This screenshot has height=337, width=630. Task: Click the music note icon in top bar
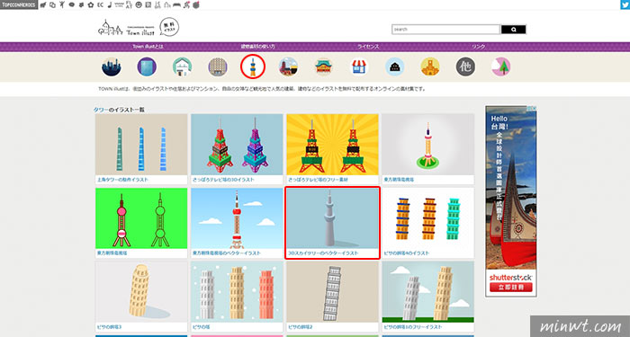(x=110, y=4)
